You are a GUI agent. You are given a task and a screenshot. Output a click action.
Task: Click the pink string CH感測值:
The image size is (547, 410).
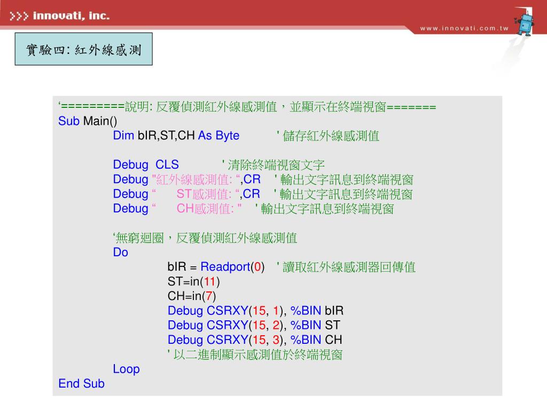coord(197,209)
